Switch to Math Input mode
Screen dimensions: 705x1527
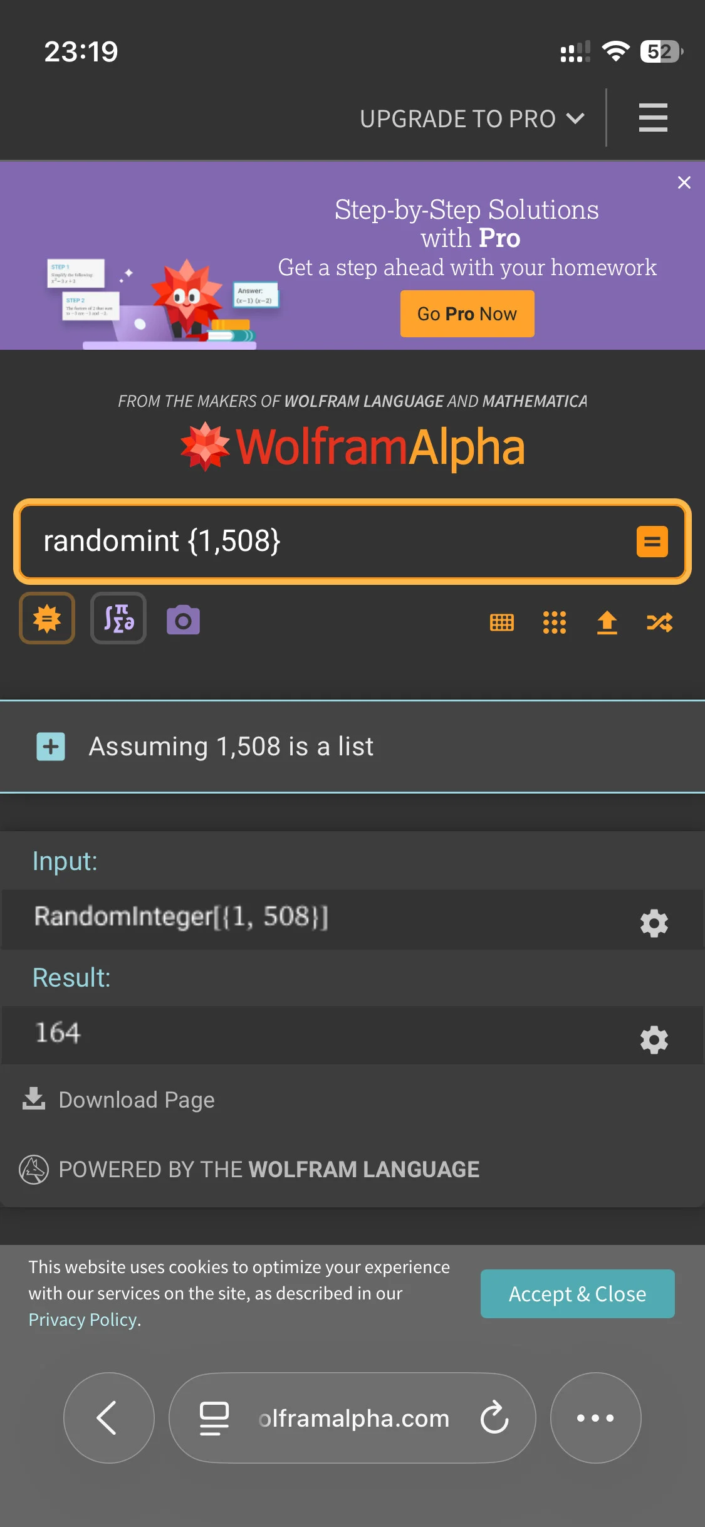click(118, 619)
